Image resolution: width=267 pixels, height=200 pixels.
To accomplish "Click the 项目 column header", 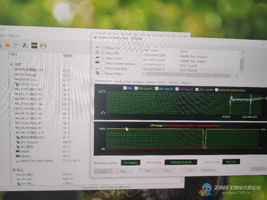I will click(x=14, y=54).
